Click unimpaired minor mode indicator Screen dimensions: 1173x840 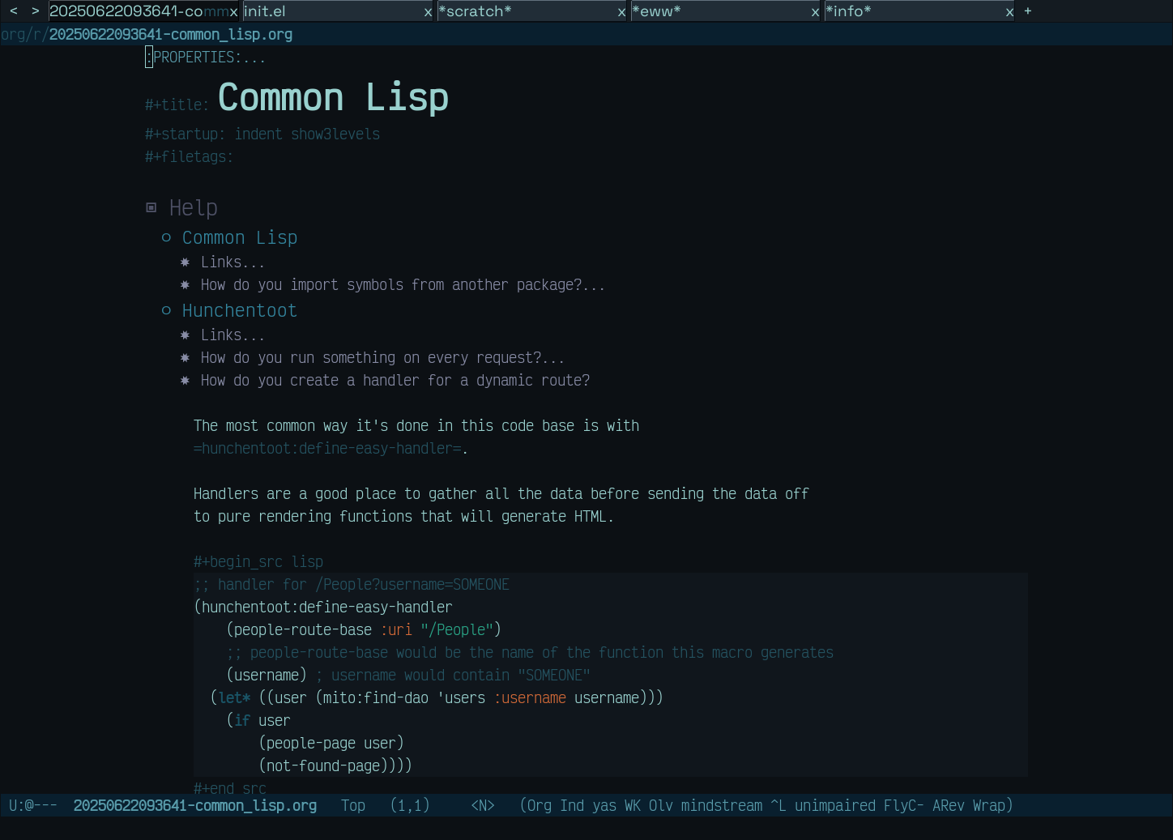[x=835, y=806]
